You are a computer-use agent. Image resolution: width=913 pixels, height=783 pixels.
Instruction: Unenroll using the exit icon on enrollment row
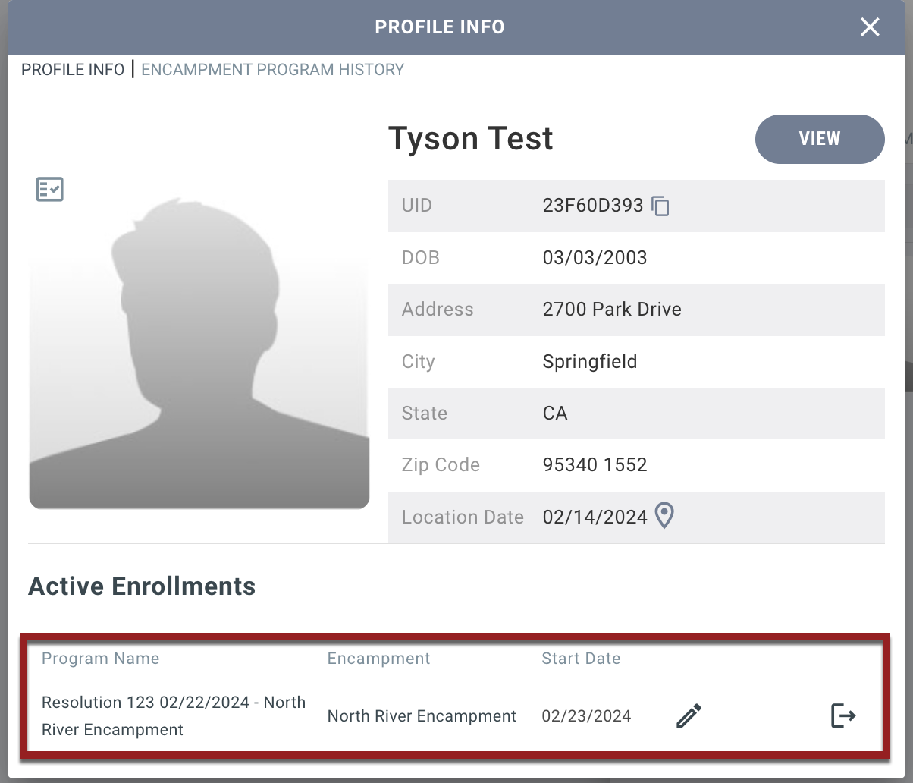coord(843,715)
